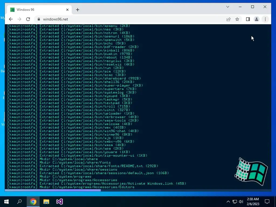Click the line 'bin/welcome (4KB)'
This screenshot has width=276, height=207.
pyautogui.click(x=70, y=124)
